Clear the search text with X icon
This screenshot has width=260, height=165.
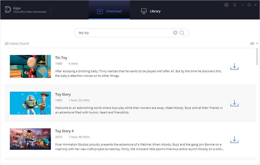pyautogui.click(x=175, y=33)
